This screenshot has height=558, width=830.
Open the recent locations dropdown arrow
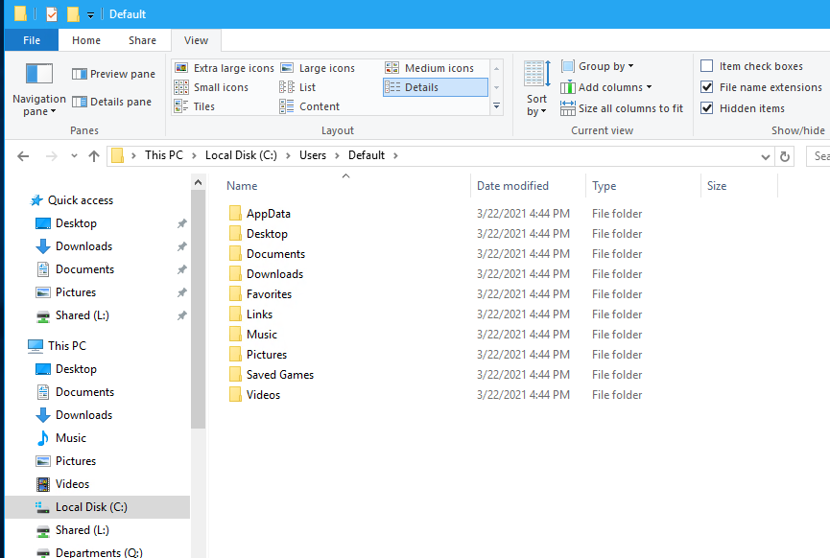[74, 156]
